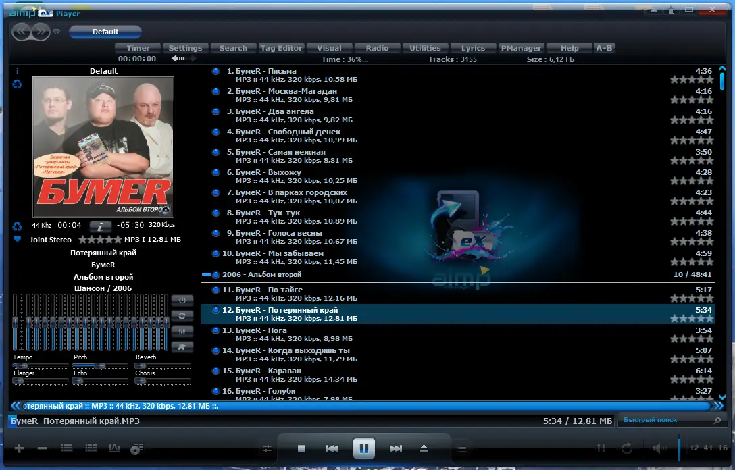Viewport: 735px width, 470px height.
Task: Toggle the A-B repeat button
Action: [x=604, y=48]
